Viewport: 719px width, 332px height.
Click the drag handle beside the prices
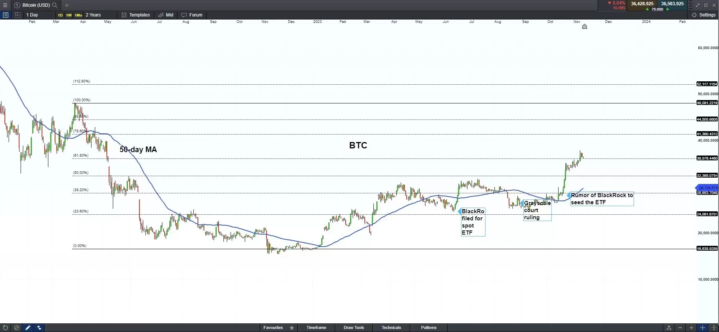click(691, 5)
